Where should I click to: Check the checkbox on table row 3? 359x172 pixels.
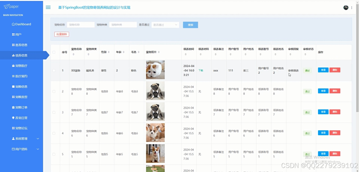click(x=54, y=112)
